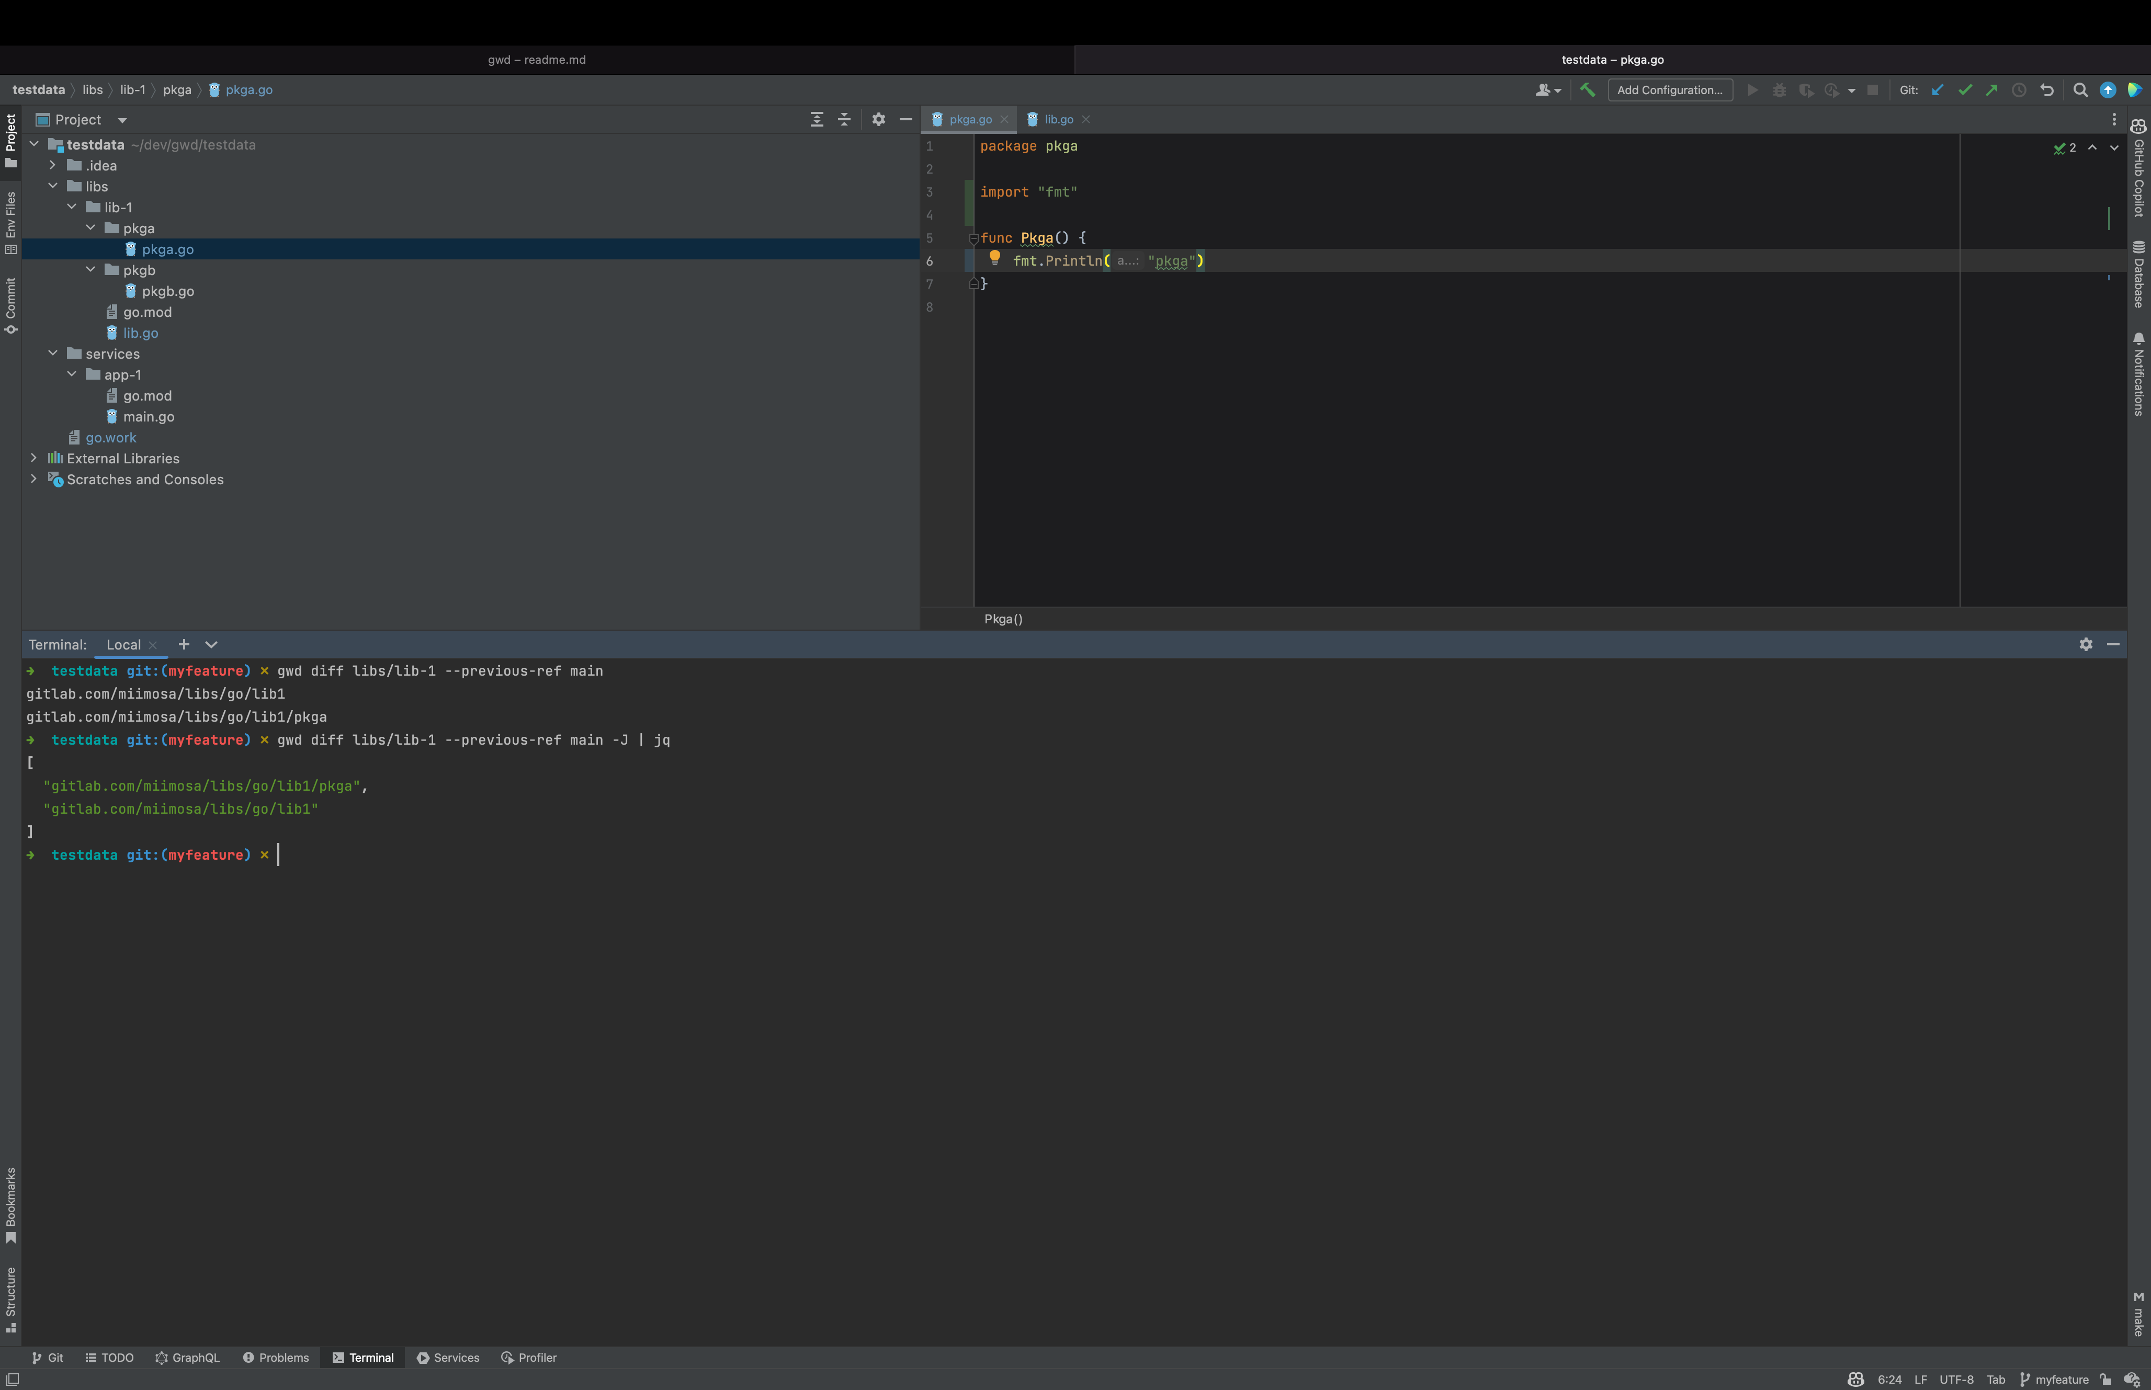The width and height of the screenshot is (2151, 1390).
Task: Open editor tabs more options menu
Action: click(x=2113, y=119)
